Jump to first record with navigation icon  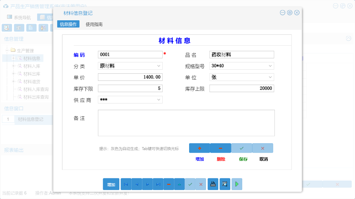point(125,184)
